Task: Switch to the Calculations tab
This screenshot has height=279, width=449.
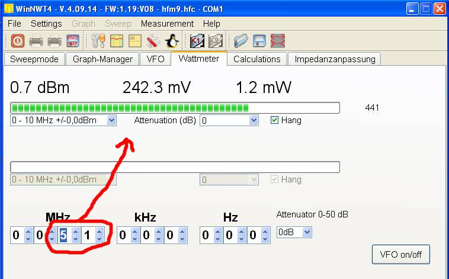Action: 256,59
